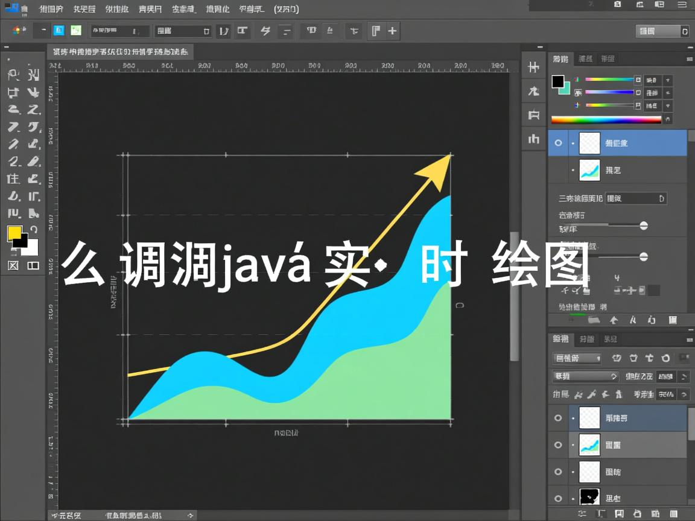Toggle the eye on the black-thumbnail bottom layer

(558, 498)
